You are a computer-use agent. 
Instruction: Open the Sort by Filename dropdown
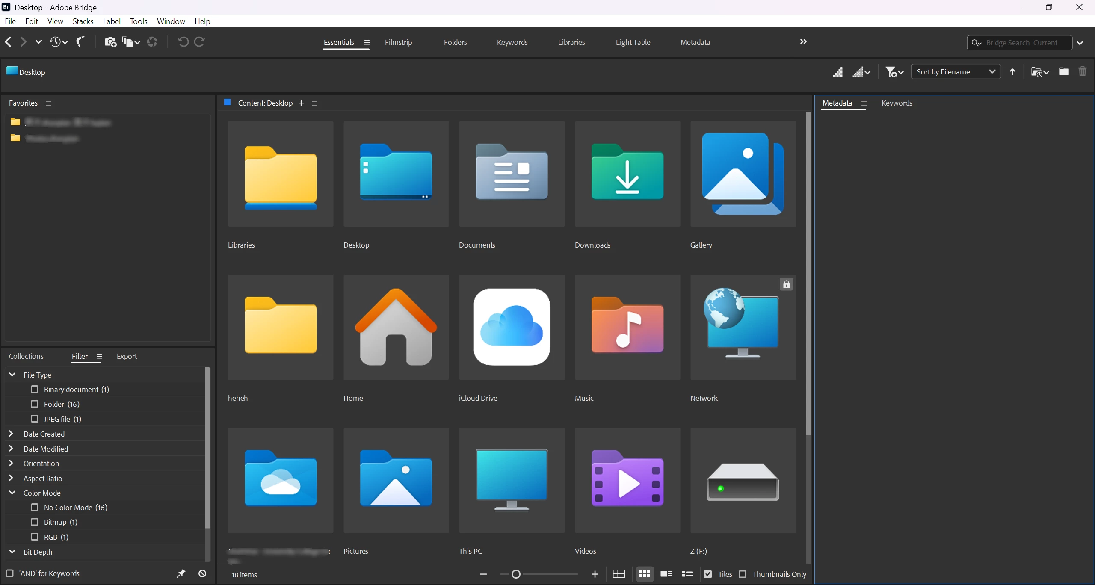coord(956,72)
